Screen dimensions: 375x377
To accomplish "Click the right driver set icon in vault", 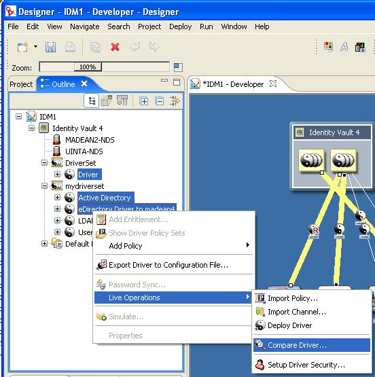I will (343, 160).
